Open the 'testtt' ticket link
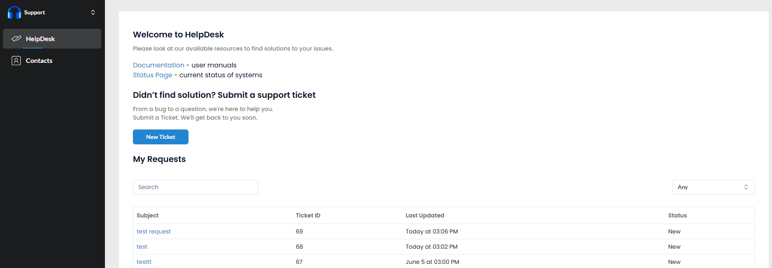The image size is (772, 268). pos(144,262)
